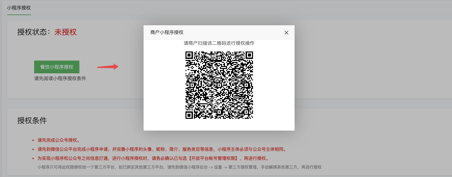Click the authorization QR code image

[x=219, y=85]
